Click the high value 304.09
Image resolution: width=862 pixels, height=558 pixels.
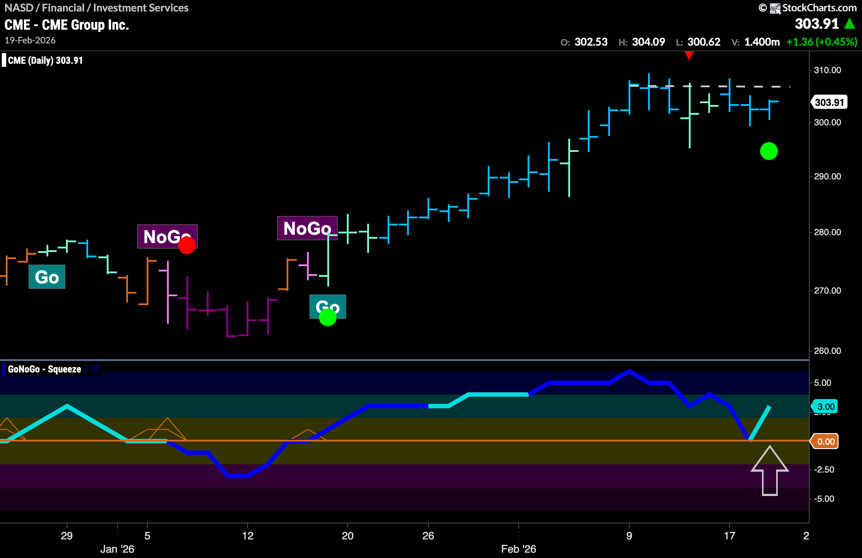coord(648,42)
